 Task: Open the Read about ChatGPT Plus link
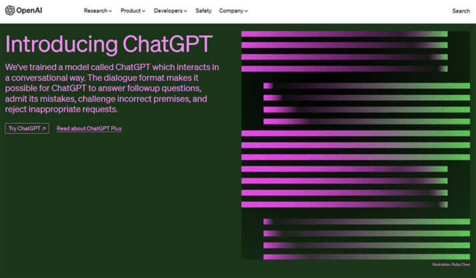coord(89,128)
